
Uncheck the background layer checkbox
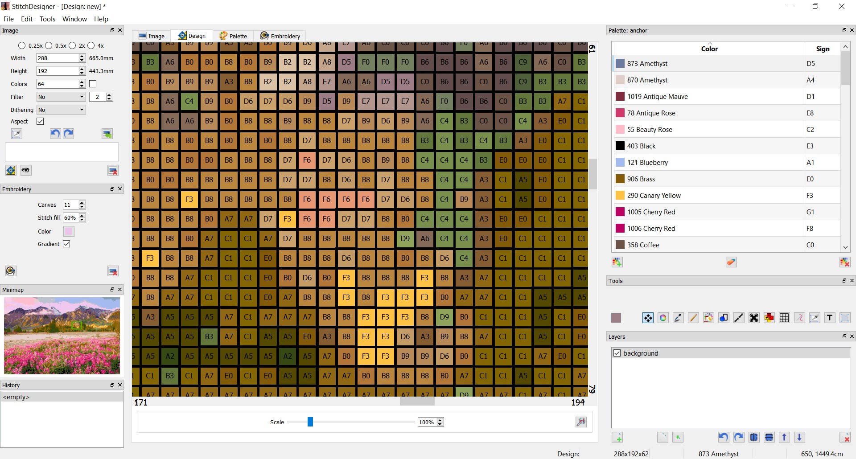[617, 353]
